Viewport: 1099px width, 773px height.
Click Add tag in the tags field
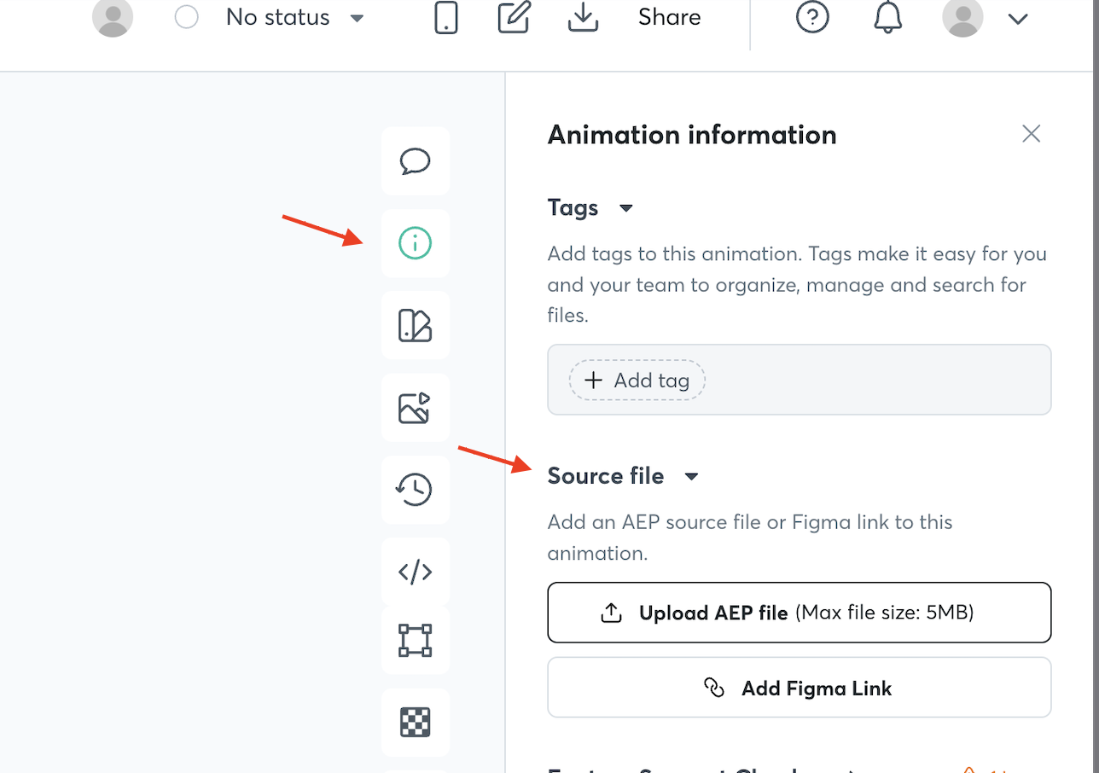[x=637, y=381]
